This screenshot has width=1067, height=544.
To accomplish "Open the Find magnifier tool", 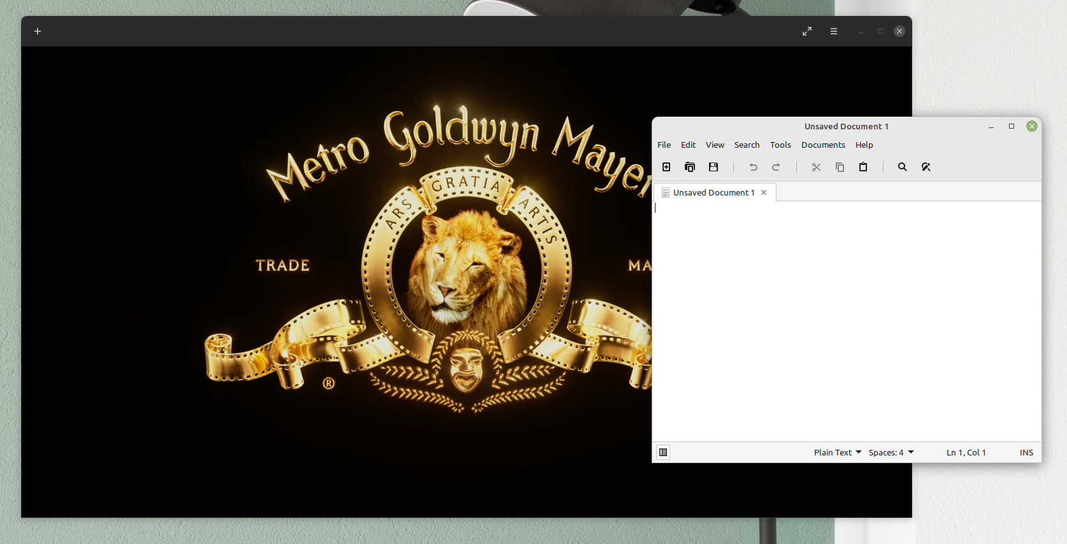I will point(903,167).
